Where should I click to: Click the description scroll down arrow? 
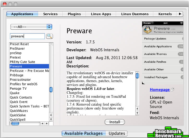(137, 113)
